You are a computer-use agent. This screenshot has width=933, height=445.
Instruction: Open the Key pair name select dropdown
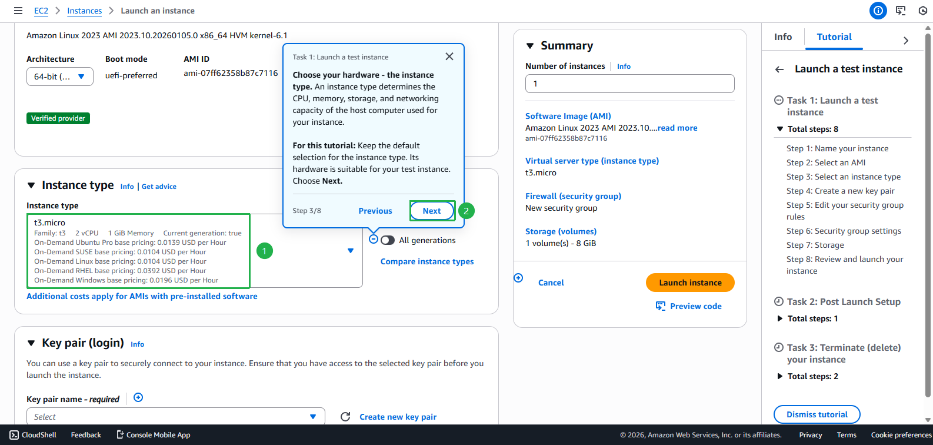pos(175,417)
